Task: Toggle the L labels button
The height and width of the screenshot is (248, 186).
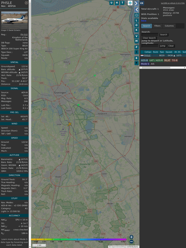Action: [136, 21]
